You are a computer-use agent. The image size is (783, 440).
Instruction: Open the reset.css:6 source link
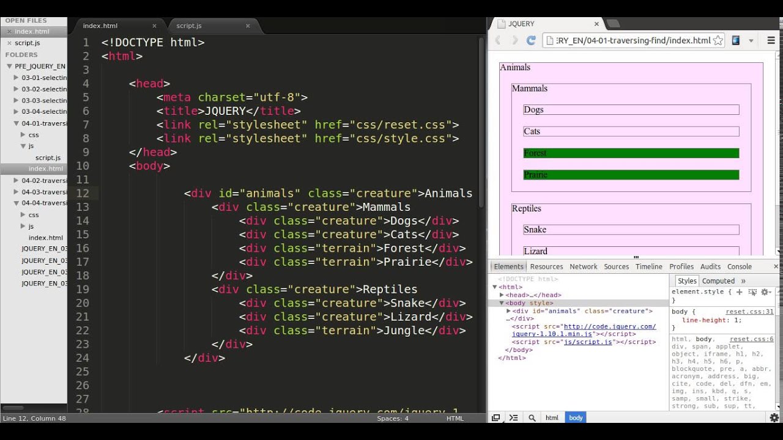tap(752, 339)
